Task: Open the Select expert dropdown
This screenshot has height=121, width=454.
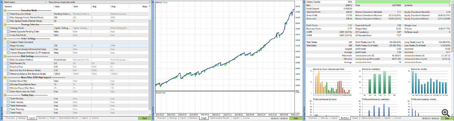Action: coord(25,2)
